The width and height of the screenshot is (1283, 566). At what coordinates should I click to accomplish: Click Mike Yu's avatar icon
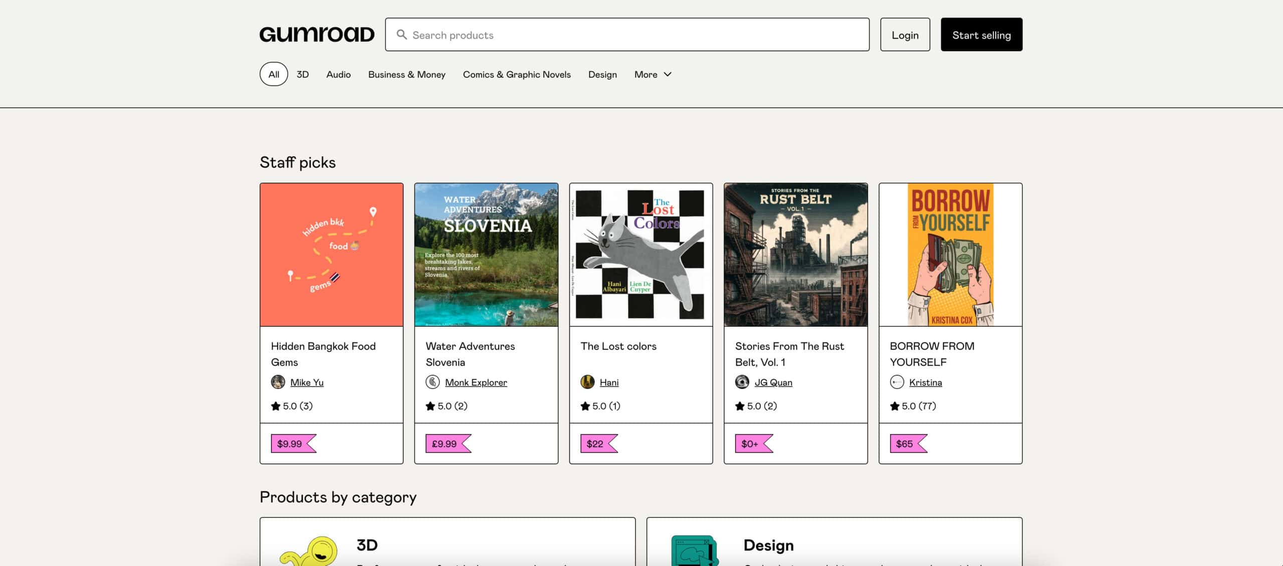(278, 382)
